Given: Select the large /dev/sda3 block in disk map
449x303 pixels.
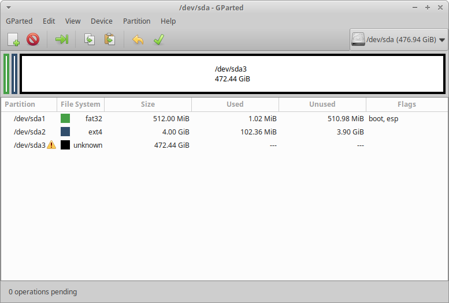Looking at the screenshot, I should pos(232,74).
